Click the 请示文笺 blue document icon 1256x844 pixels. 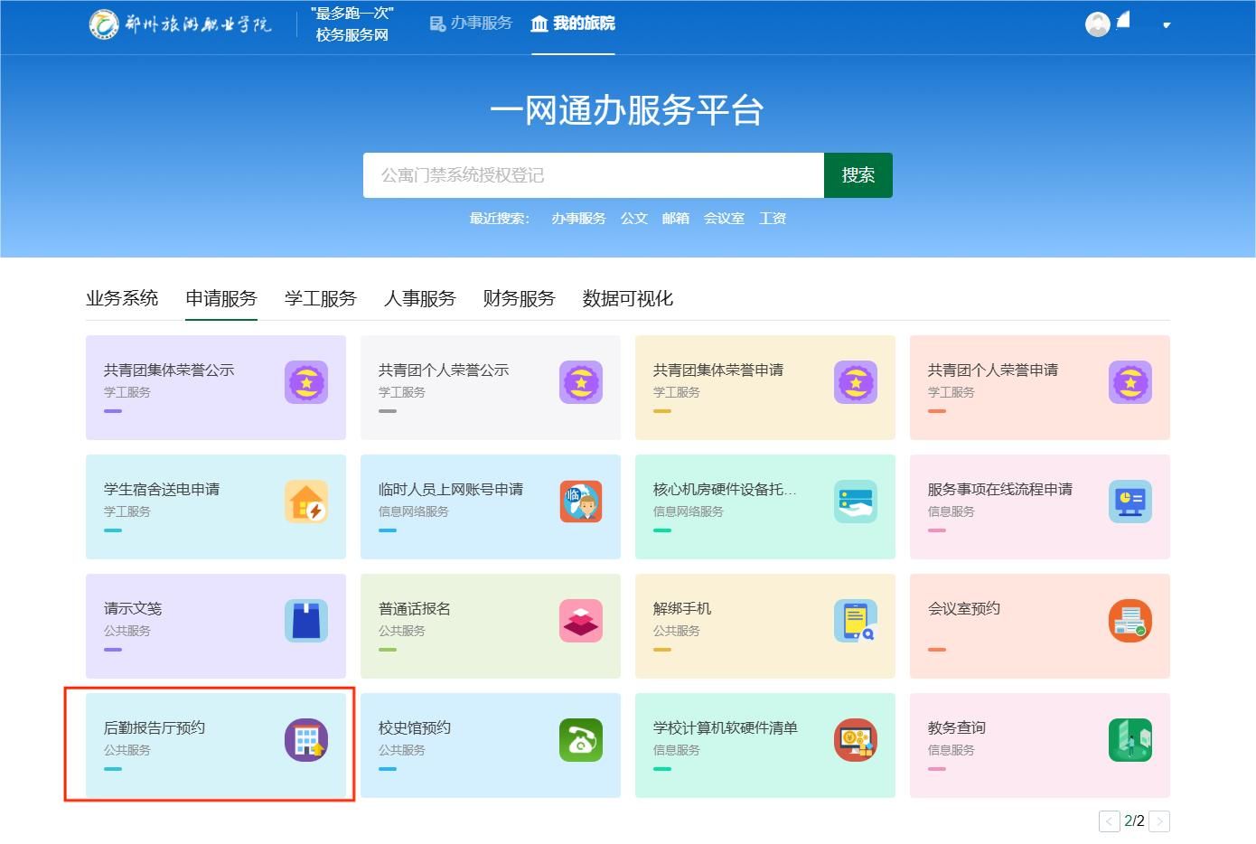(306, 621)
